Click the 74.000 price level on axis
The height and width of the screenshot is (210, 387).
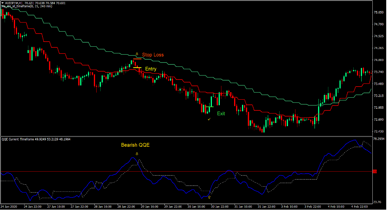coord(379,60)
